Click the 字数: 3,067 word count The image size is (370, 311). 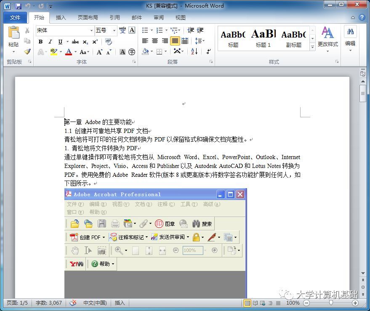point(48,303)
